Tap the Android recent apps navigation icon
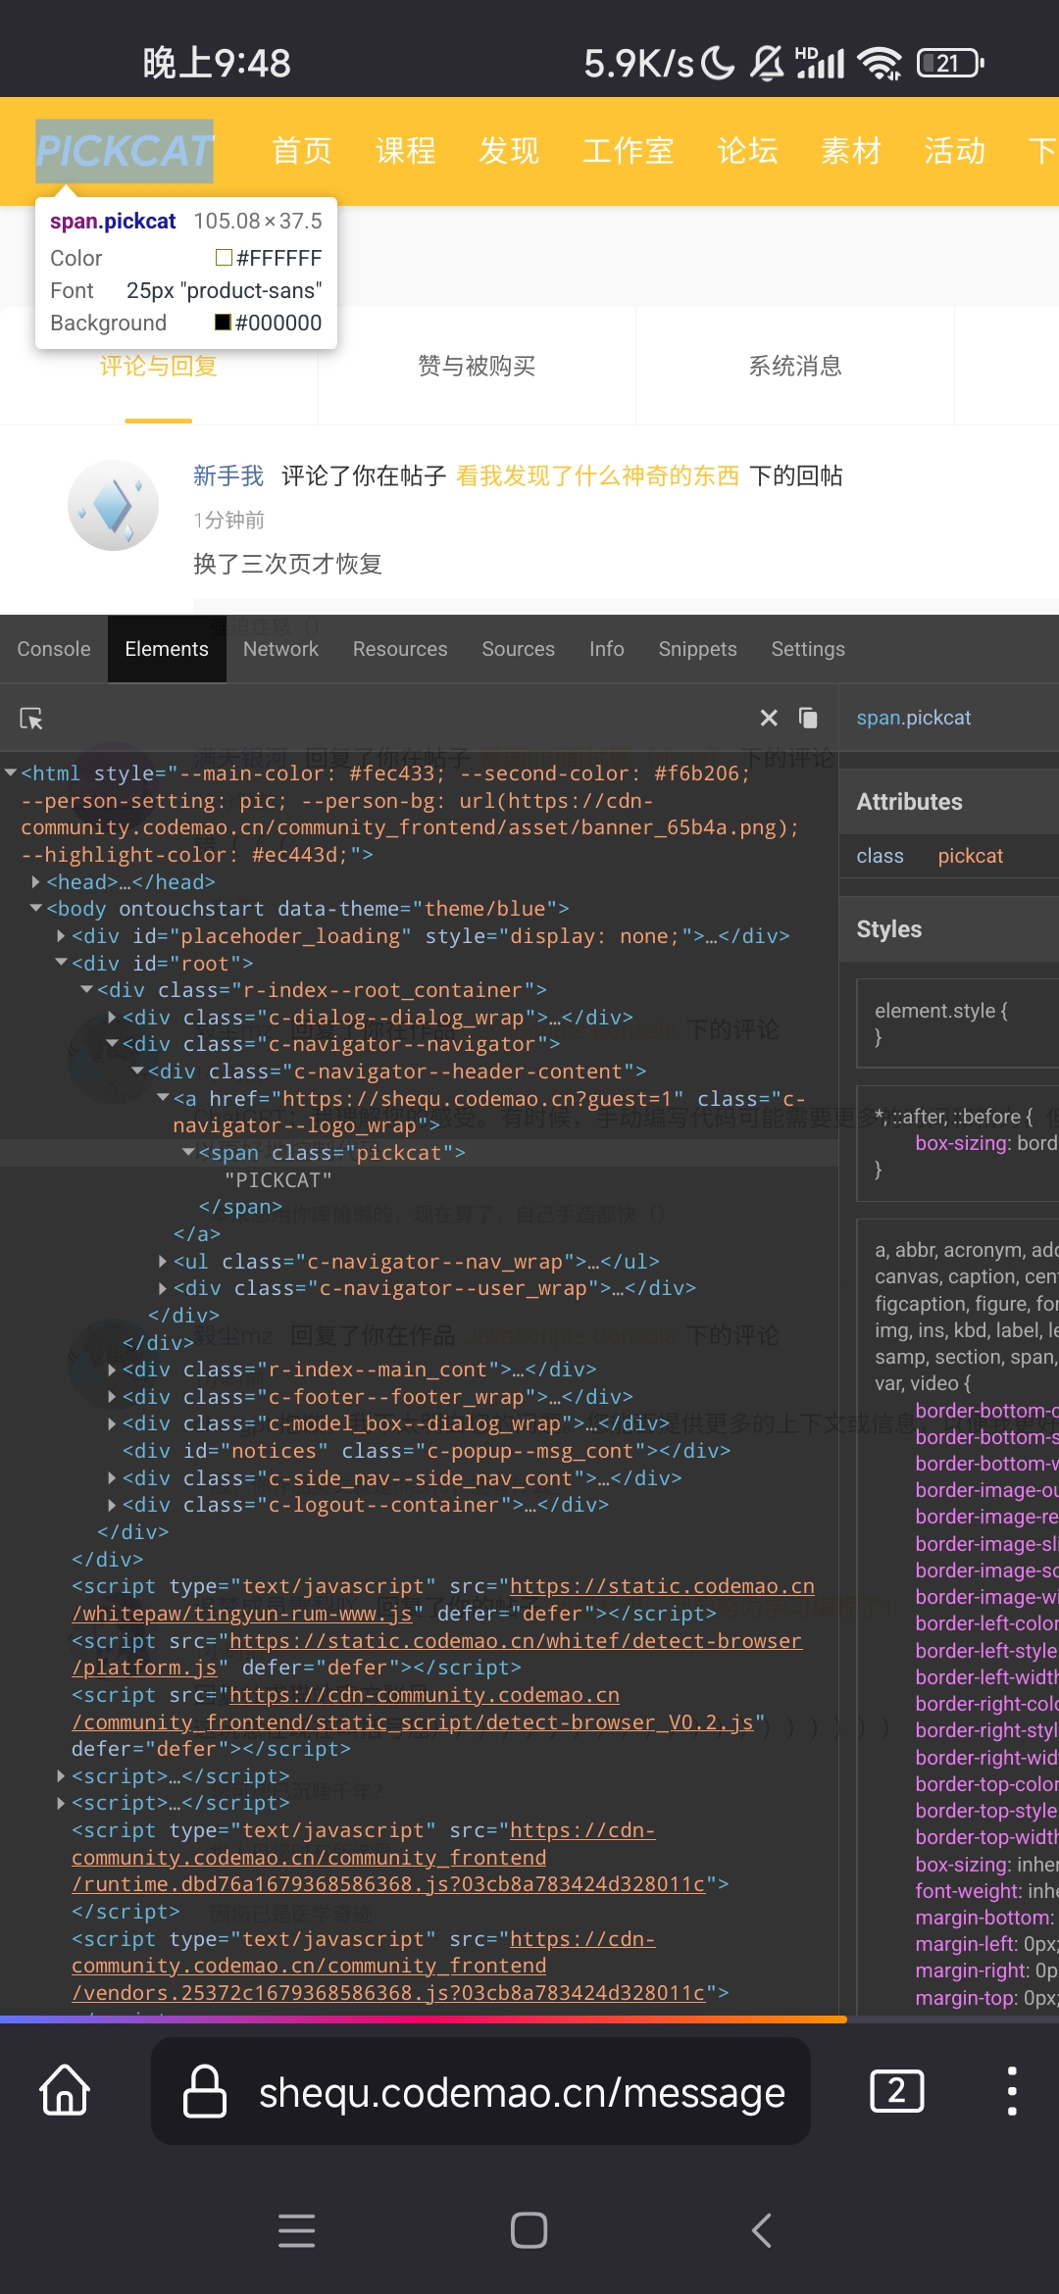Screen dimensions: 1059x2294 click(x=296, y=2230)
